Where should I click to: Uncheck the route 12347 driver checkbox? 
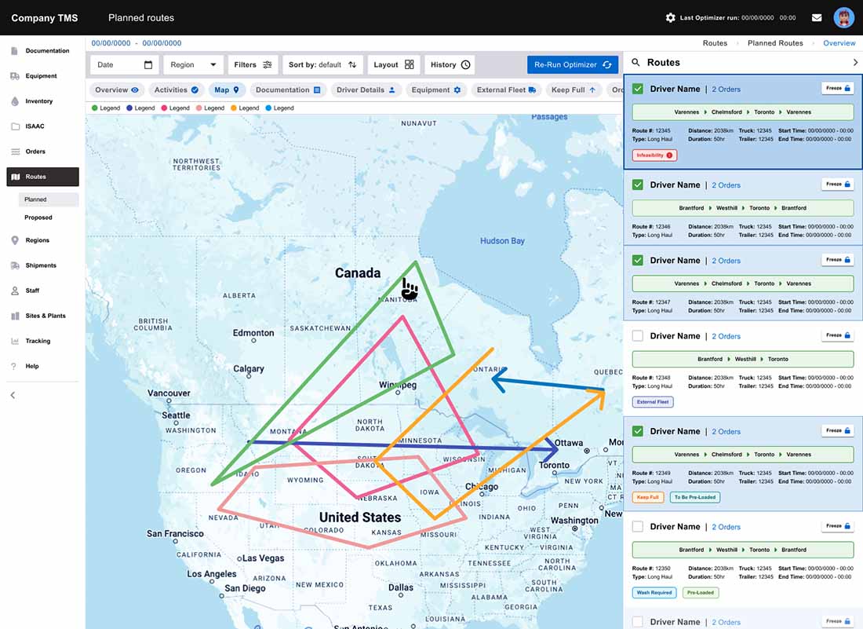[637, 260]
